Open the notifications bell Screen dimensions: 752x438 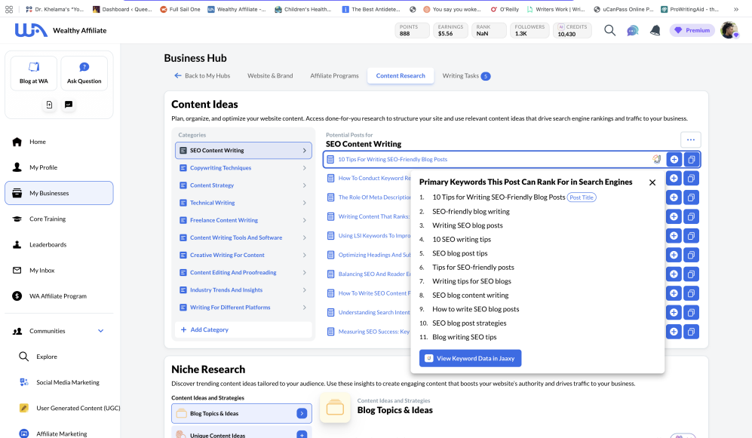pos(655,31)
